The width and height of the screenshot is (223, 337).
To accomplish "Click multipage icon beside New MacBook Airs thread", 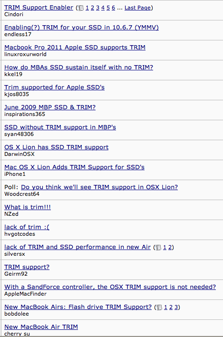I will point(159,308).
